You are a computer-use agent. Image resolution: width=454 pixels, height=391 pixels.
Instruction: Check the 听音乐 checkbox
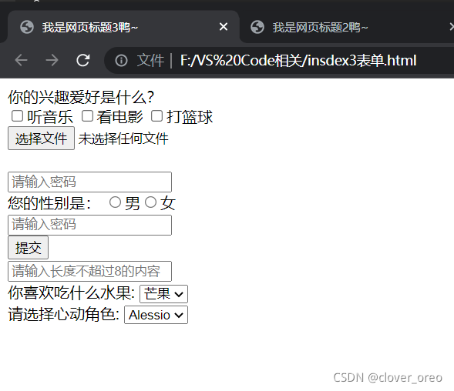coord(17,116)
